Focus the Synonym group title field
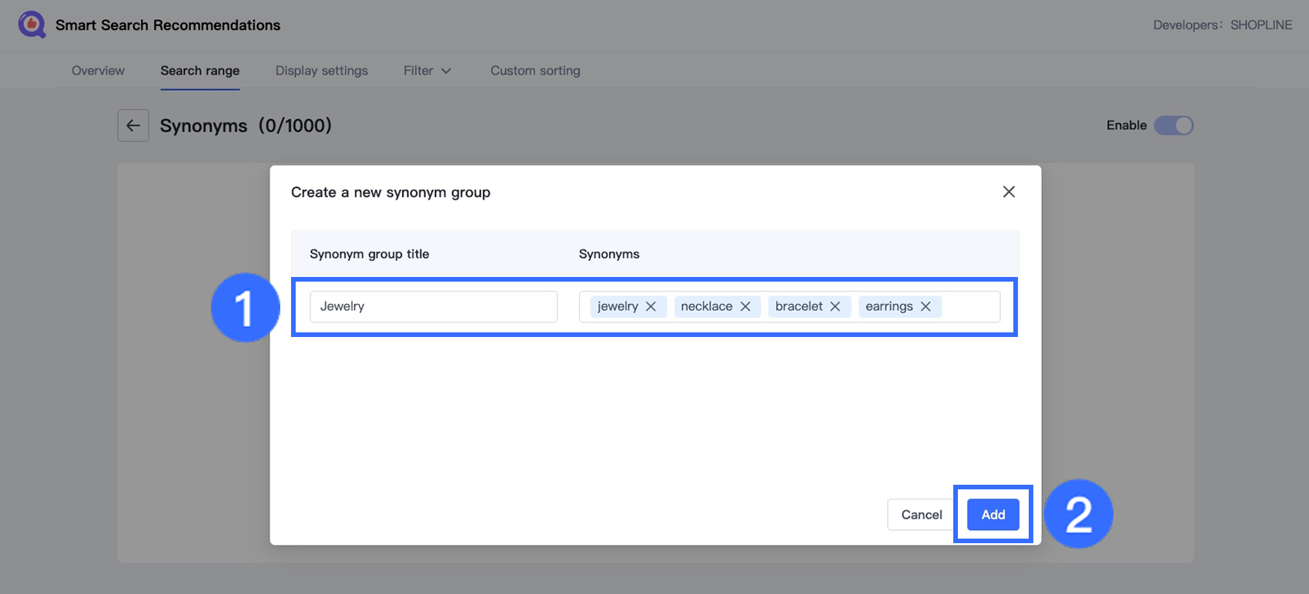Viewport: 1309px width, 594px height. tap(433, 306)
